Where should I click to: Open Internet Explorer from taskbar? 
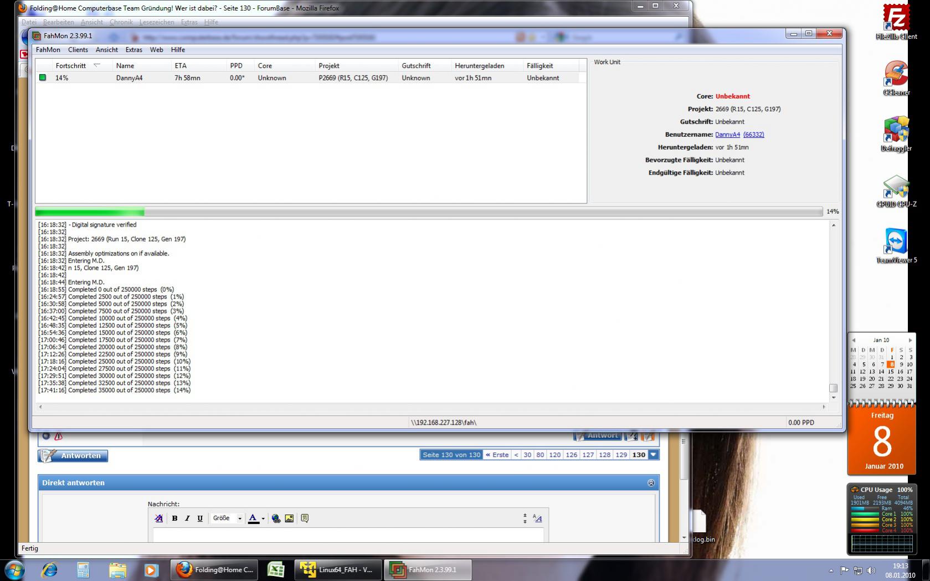click(49, 569)
